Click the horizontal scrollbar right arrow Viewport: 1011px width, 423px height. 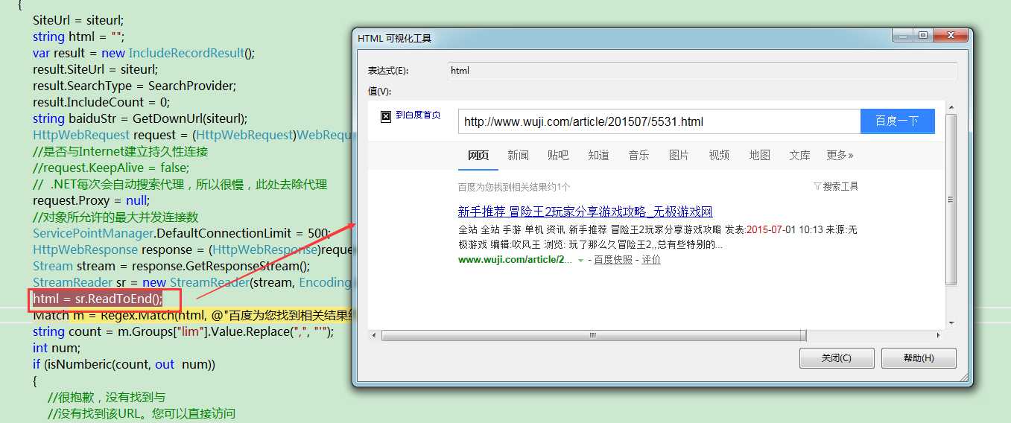(x=939, y=335)
